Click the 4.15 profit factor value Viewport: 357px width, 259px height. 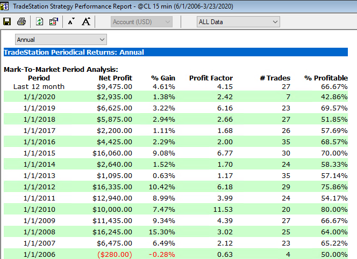pyautogui.click(x=225, y=87)
